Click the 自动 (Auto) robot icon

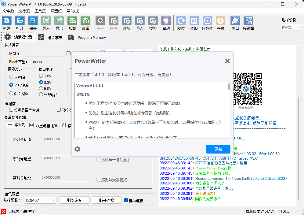(166, 23)
